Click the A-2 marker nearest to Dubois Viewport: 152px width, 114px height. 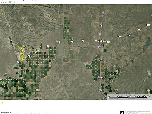coord(108,42)
